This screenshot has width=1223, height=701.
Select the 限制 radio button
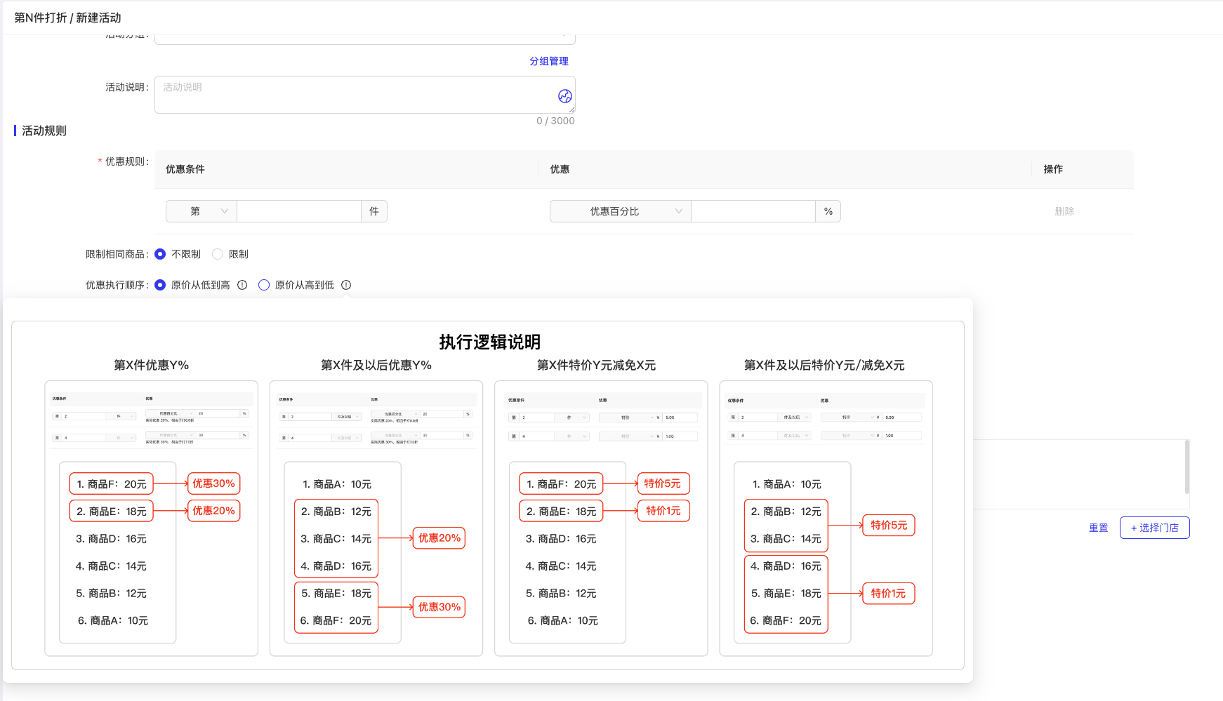click(x=218, y=254)
